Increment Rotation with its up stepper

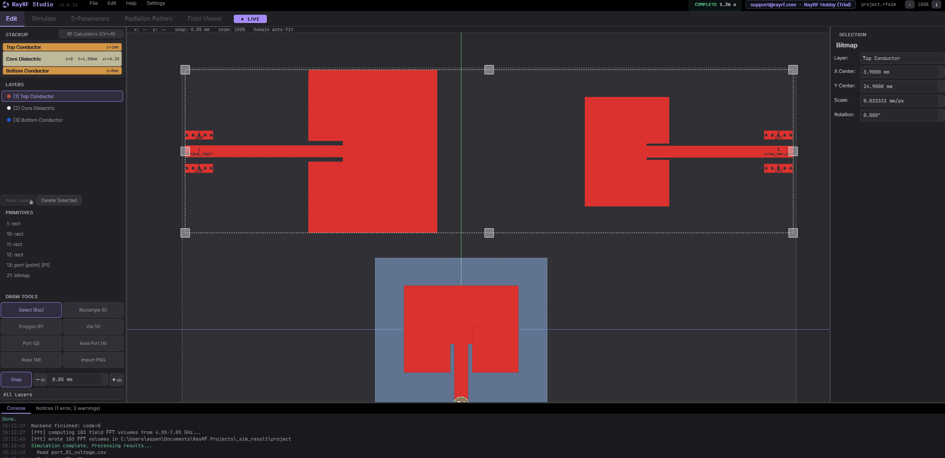pos(941,112)
